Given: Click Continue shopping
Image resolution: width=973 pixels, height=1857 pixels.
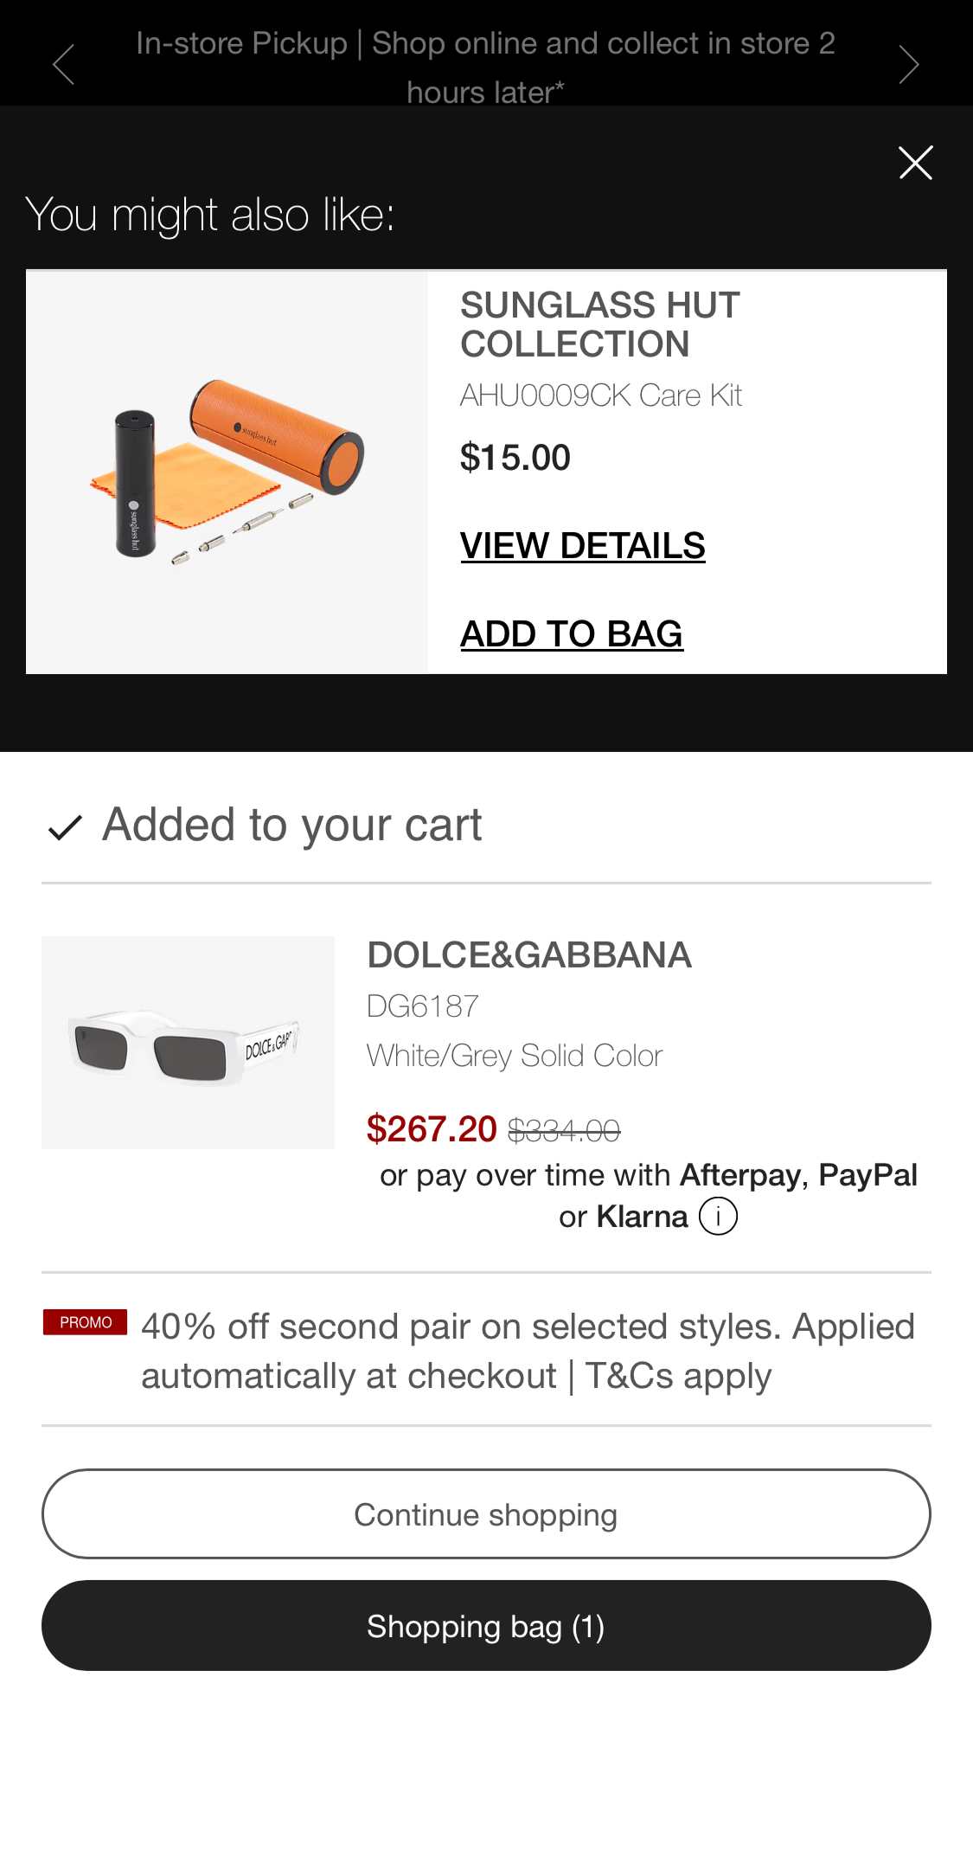Looking at the screenshot, I should 486,1513.
